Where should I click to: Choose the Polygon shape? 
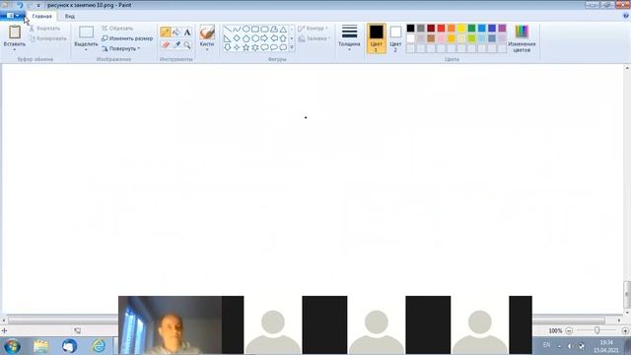(274, 29)
